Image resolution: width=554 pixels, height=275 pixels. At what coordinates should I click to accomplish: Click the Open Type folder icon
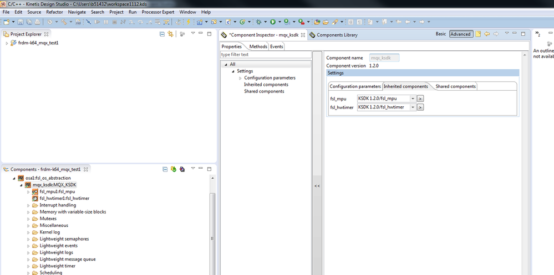317,22
